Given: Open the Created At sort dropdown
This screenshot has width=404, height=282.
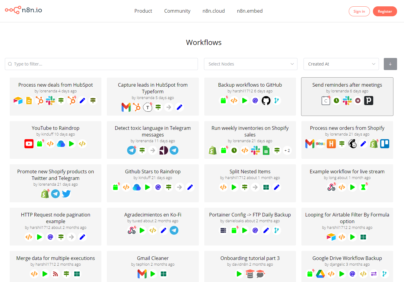Looking at the screenshot, I should (x=341, y=64).
